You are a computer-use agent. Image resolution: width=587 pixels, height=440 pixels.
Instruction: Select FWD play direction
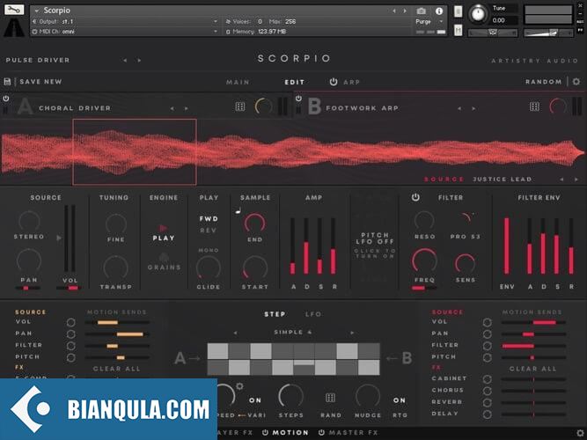click(x=209, y=219)
